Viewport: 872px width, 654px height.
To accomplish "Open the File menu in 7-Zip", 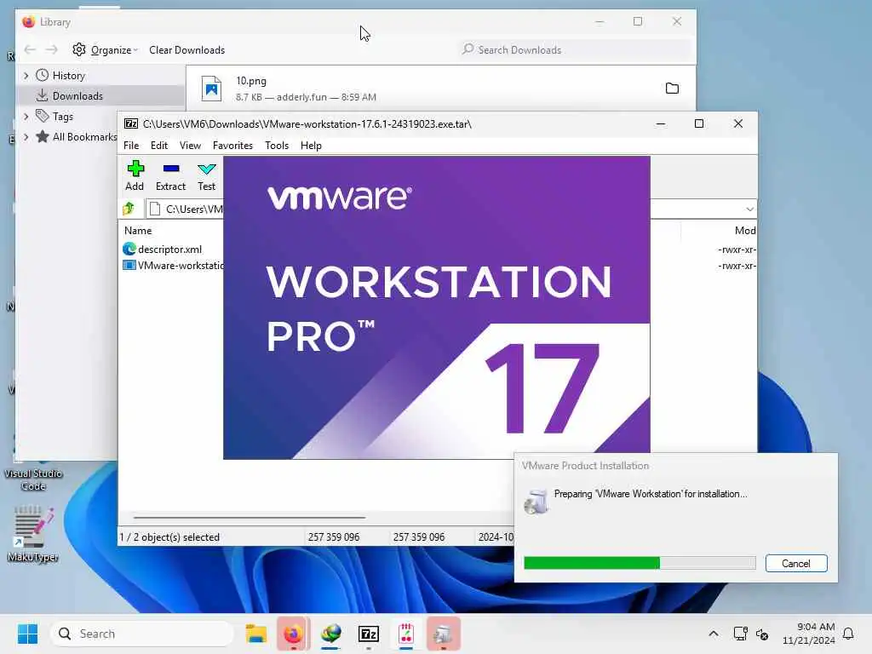I will [131, 145].
